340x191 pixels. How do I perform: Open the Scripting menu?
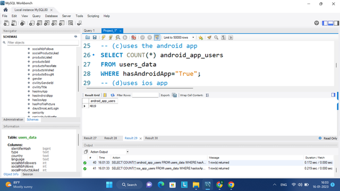[x=93, y=16]
